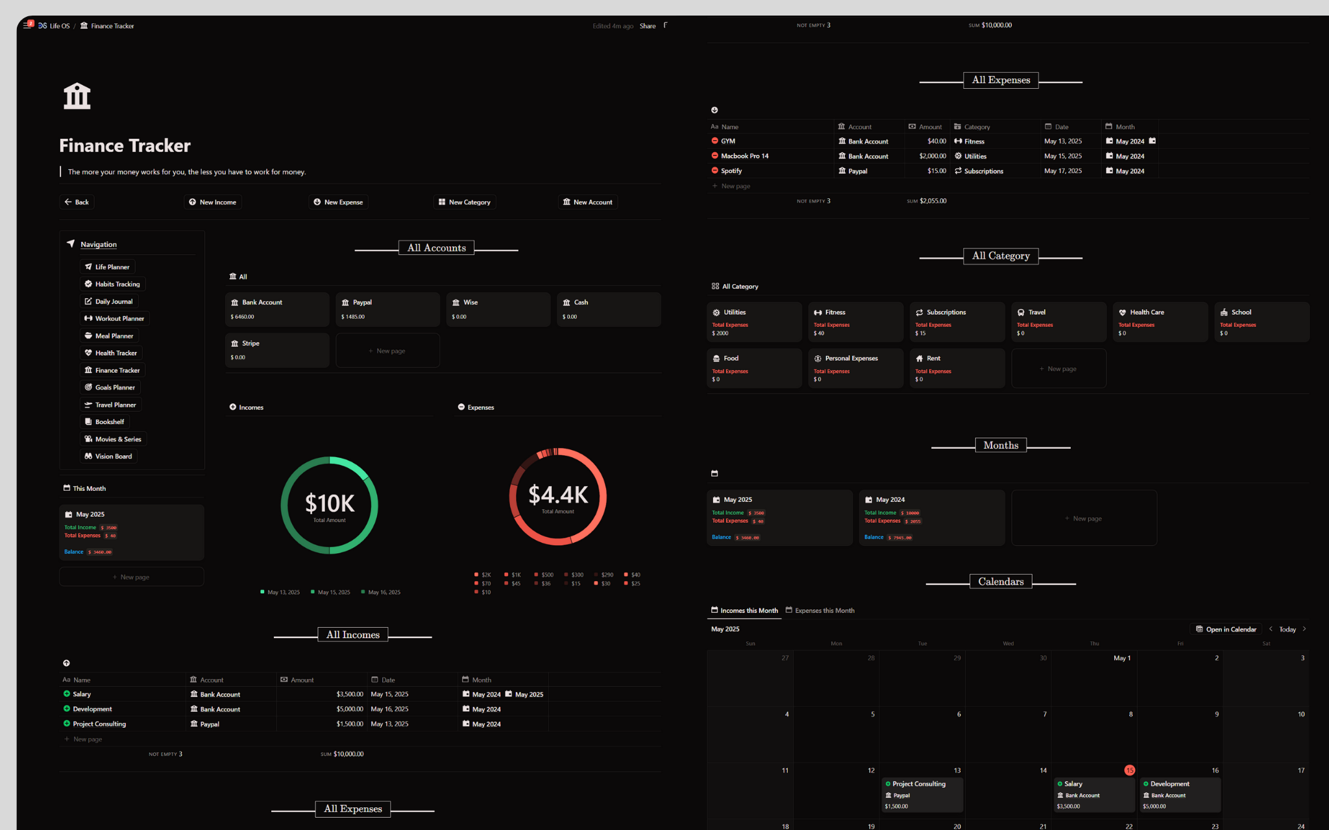Switch to Expenses this Month tab
The height and width of the screenshot is (830, 1329).
(x=820, y=610)
